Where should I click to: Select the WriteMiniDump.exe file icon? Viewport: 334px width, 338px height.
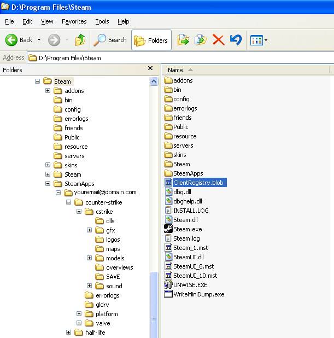pos(168,294)
